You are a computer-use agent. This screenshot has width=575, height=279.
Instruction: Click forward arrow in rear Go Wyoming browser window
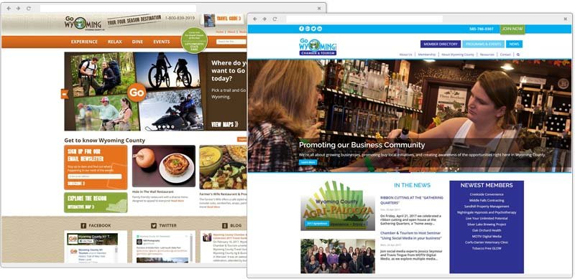pos(18,8)
